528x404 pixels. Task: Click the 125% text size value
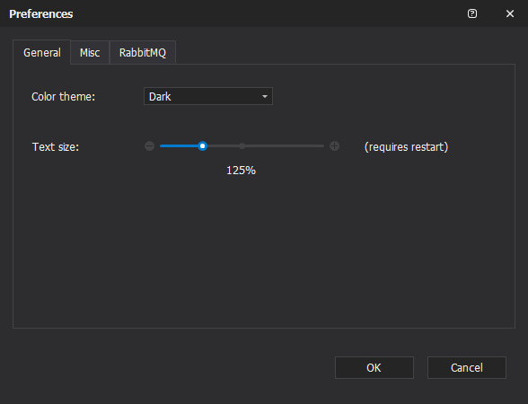pyautogui.click(x=241, y=171)
